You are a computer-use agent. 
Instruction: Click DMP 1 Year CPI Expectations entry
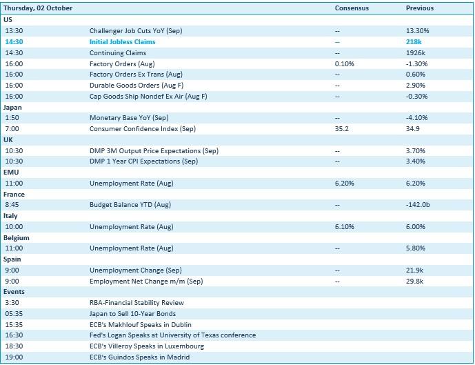(143, 161)
